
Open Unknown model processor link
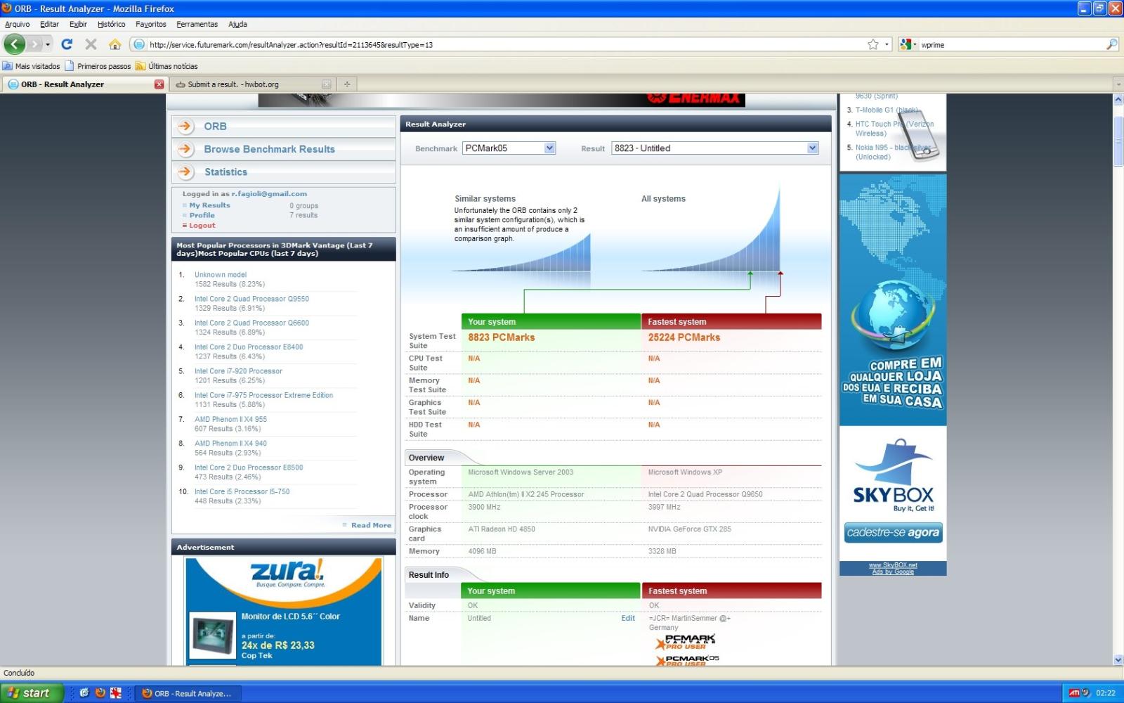[x=221, y=275]
